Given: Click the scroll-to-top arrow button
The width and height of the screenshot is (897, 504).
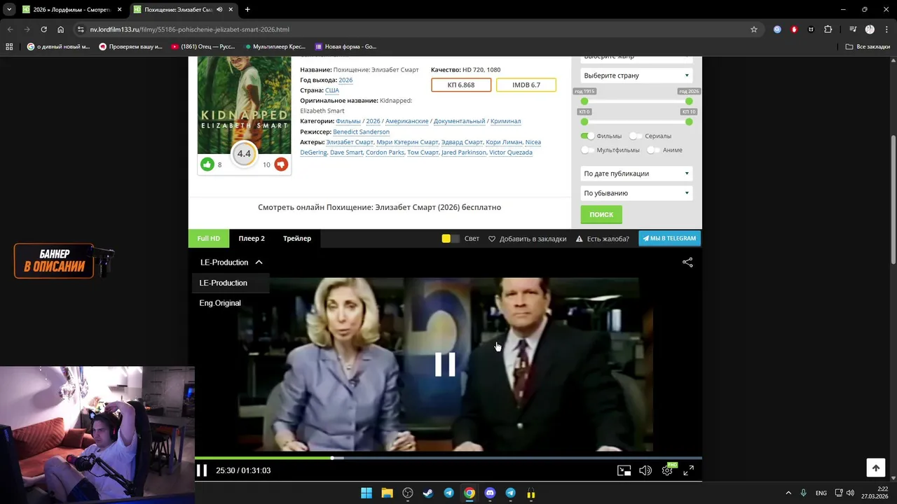Looking at the screenshot, I should pos(875,468).
